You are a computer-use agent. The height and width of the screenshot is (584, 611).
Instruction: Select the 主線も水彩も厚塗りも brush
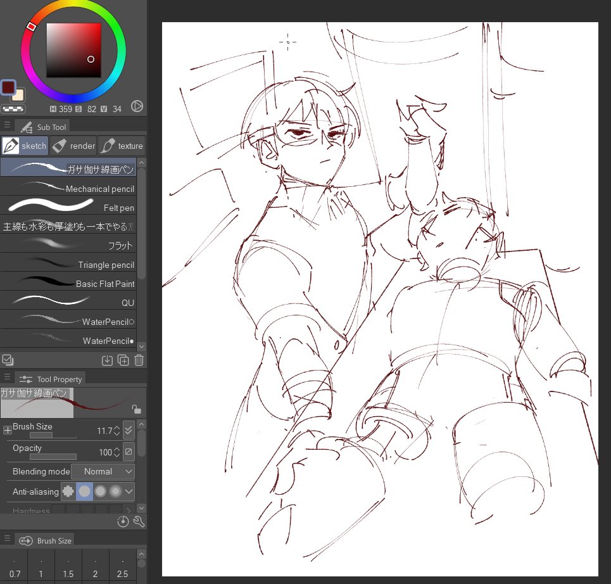pos(68,225)
